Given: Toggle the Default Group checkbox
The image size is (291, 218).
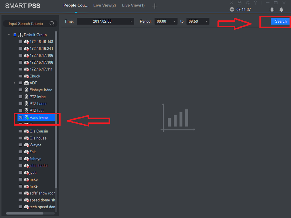Looking at the screenshot, I should (x=15, y=35).
